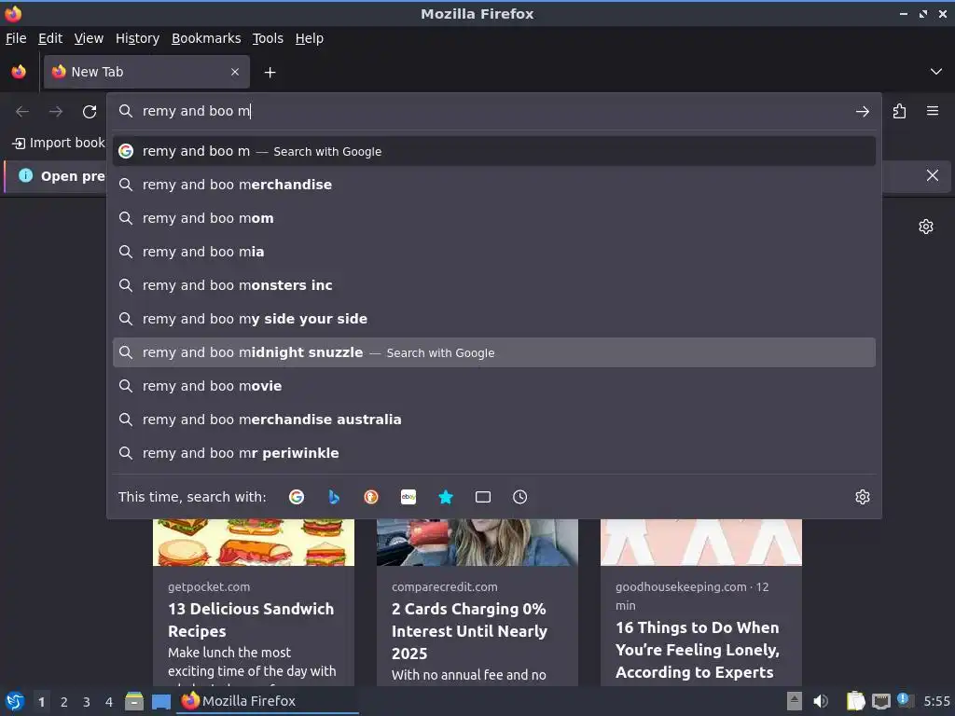
Task: Open the network monitor tray icon
Action: pos(880,702)
